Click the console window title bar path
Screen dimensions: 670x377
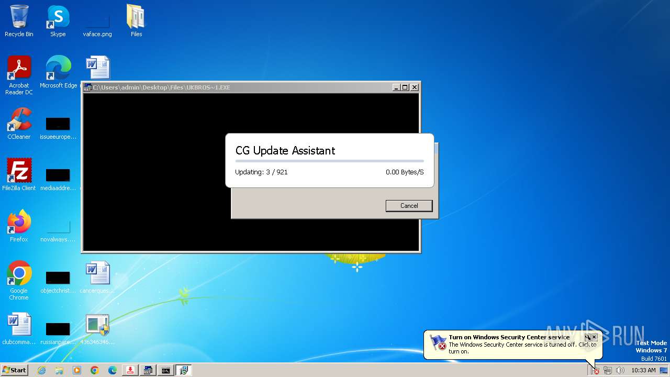pyautogui.click(x=161, y=87)
